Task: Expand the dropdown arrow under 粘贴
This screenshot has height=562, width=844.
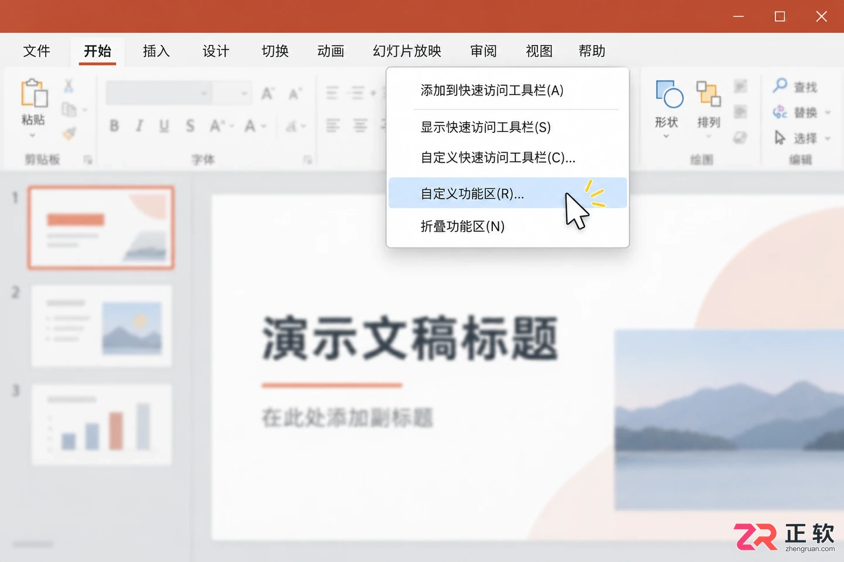Action: point(33,136)
